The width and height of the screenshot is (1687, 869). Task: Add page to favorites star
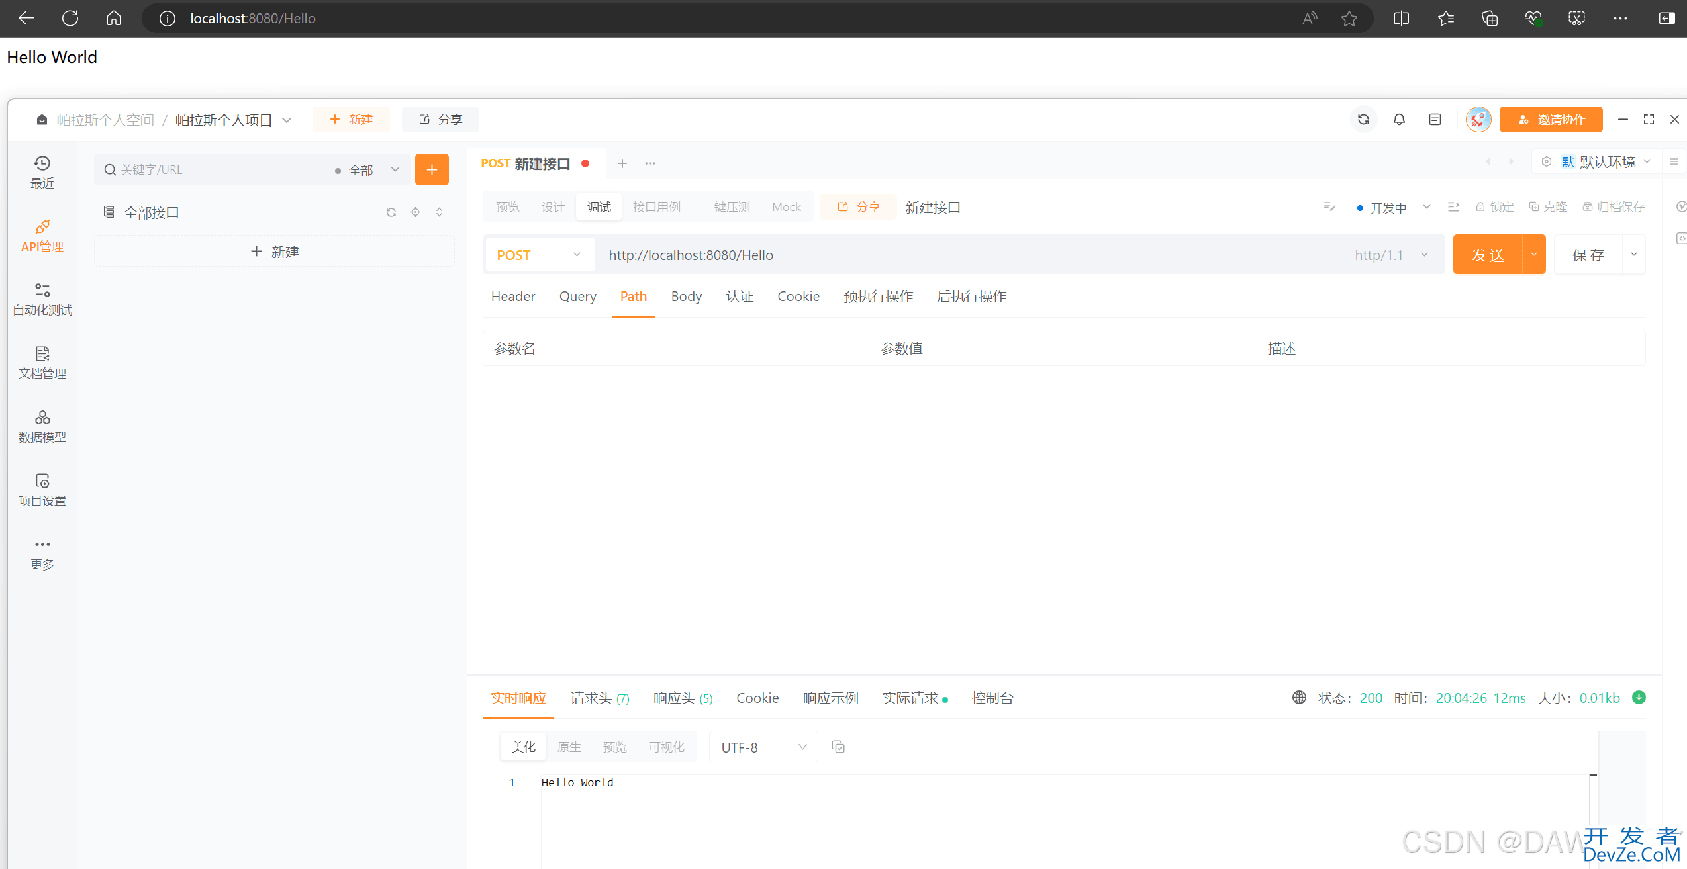[1349, 19]
